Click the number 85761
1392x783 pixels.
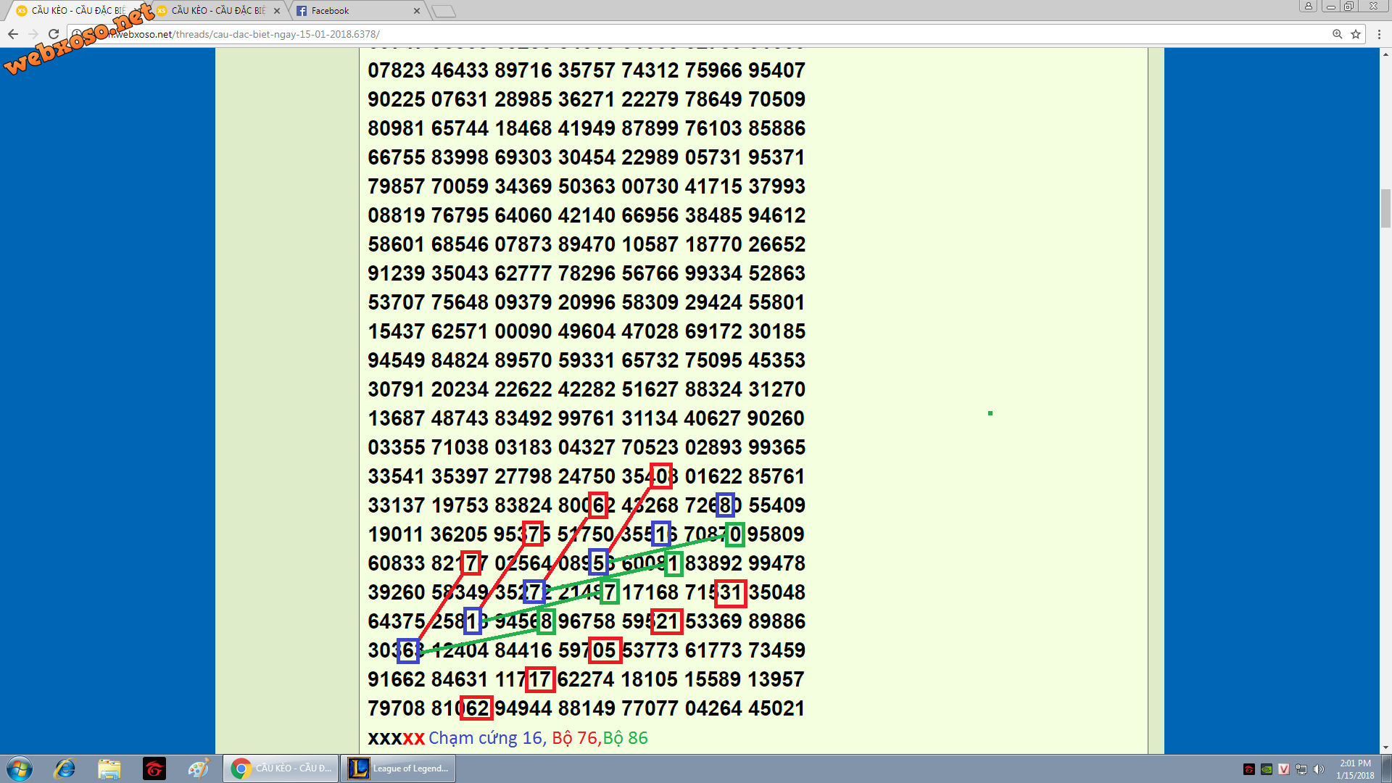point(777,476)
